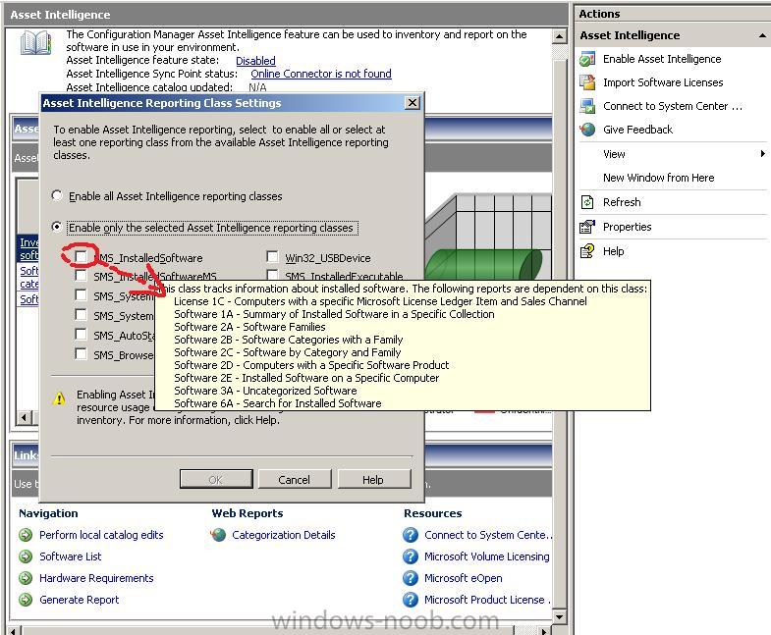The image size is (771, 635).
Task: Click the Refresh icon in Actions pane
Action: [x=587, y=202]
